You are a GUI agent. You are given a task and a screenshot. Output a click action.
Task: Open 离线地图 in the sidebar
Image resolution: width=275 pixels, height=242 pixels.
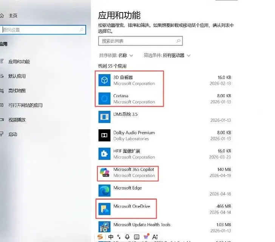click(x=17, y=91)
